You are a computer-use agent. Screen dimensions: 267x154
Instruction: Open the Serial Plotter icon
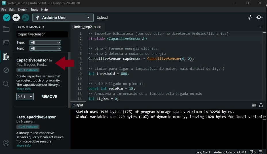(250, 17)
